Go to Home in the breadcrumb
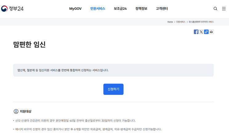Screen dimensions: 229x140 [170, 22]
